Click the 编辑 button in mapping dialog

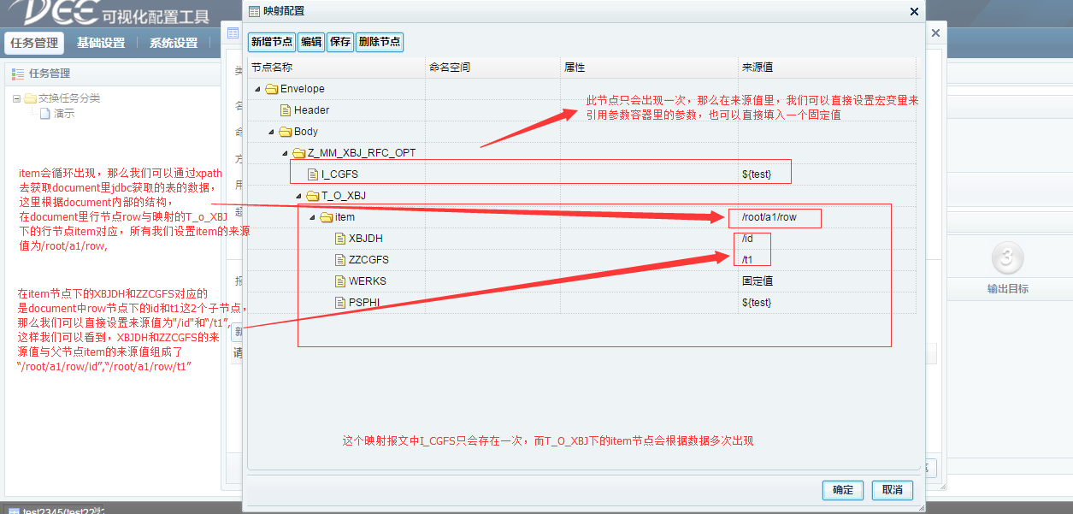coord(311,42)
